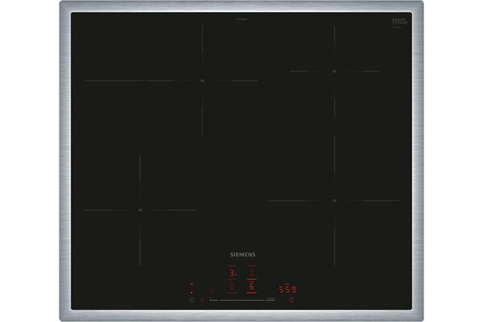Select the lower-left zone display showing 0

233,287
